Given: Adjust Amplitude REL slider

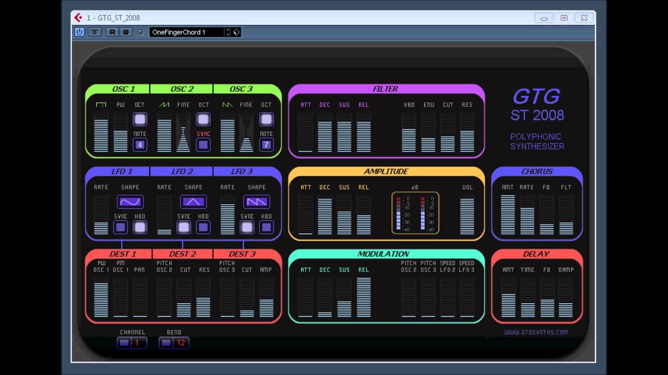Looking at the screenshot, I should (x=364, y=215).
